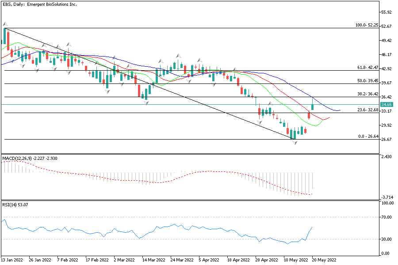Click the 100.0- 52.25 Fibonacci label
This screenshot has width=398, height=265.
click(x=367, y=25)
